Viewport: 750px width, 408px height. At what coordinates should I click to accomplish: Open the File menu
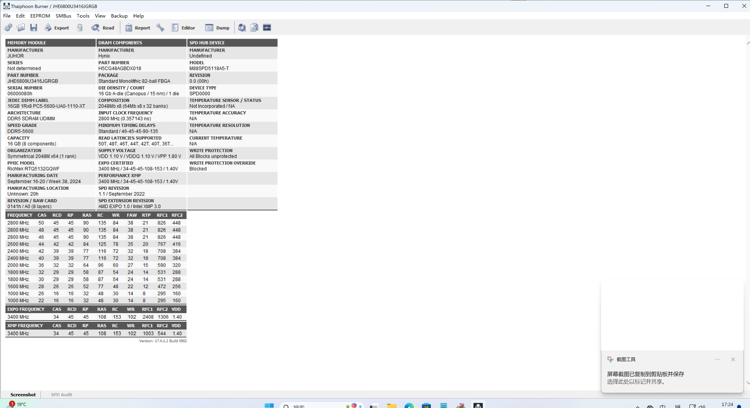pos(7,16)
